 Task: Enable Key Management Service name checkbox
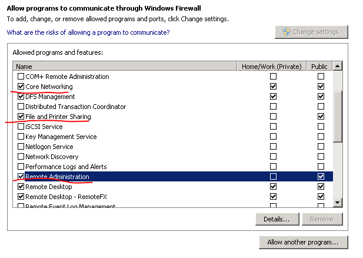(x=21, y=136)
